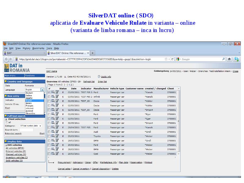Open view icon for the Opel row
Viewport: 244px width, 183px height.
pyautogui.click(x=53, y=154)
